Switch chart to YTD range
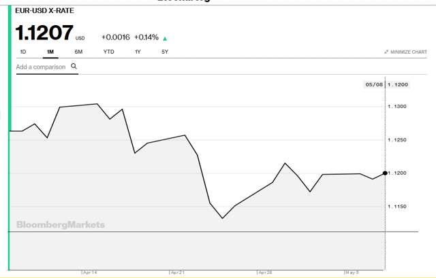The height and width of the screenshot is (278, 436). point(109,52)
